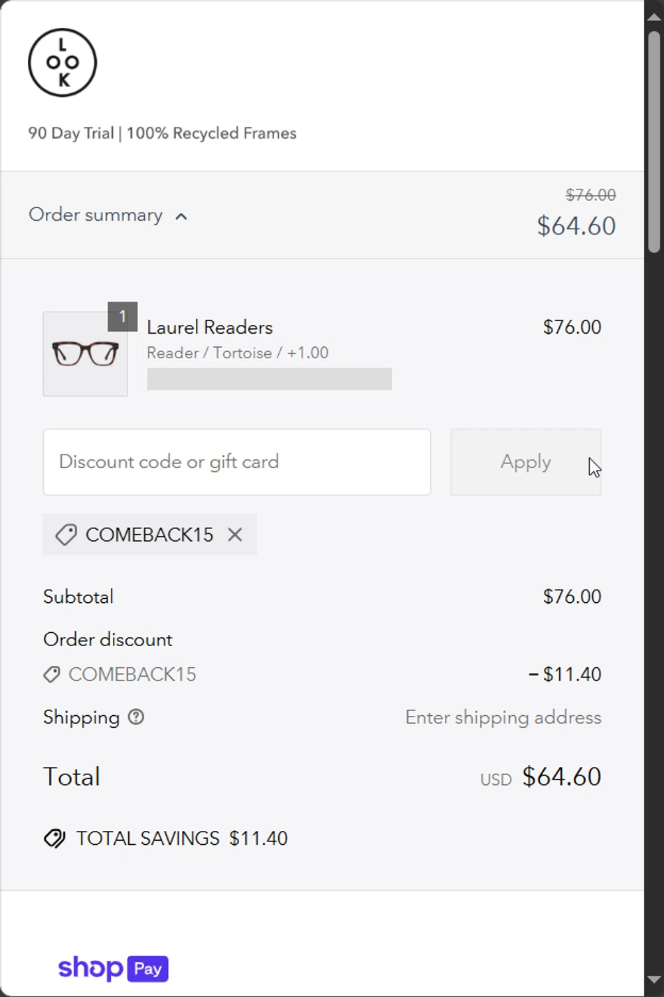The width and height of the screenshot is (664, 997).
Task: Click the quantity badge on product image
Action: pos(123,316)
